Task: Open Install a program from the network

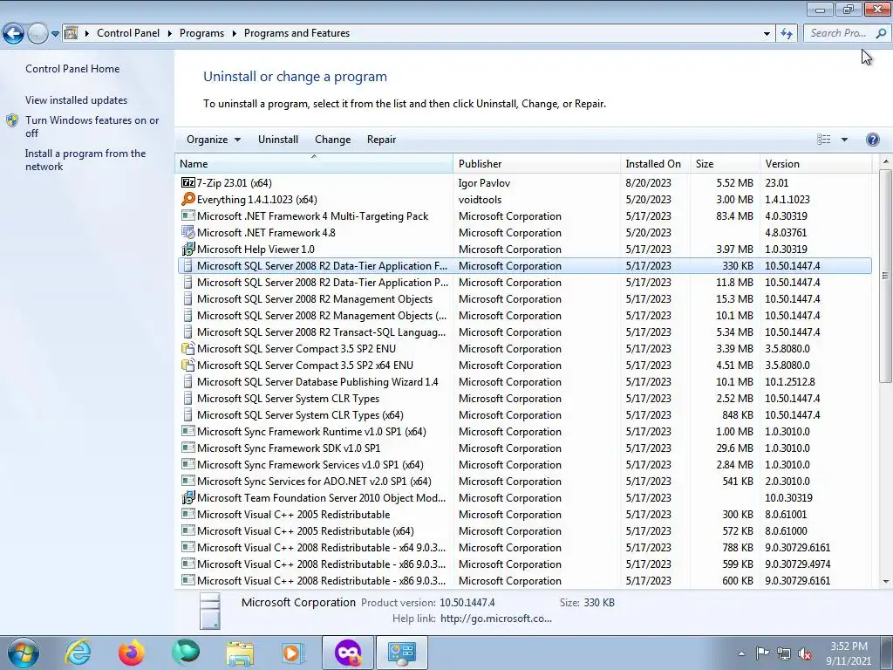Action: point(85,160)
